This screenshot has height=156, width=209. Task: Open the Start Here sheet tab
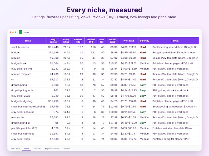15,149
